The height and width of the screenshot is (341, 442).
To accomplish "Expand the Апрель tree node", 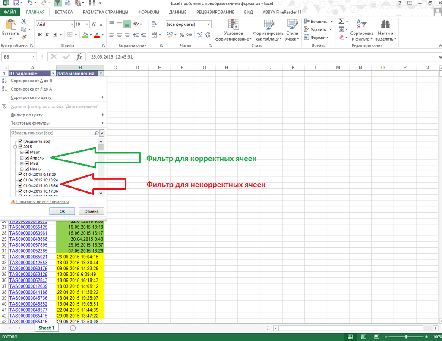I will [22, 158].
